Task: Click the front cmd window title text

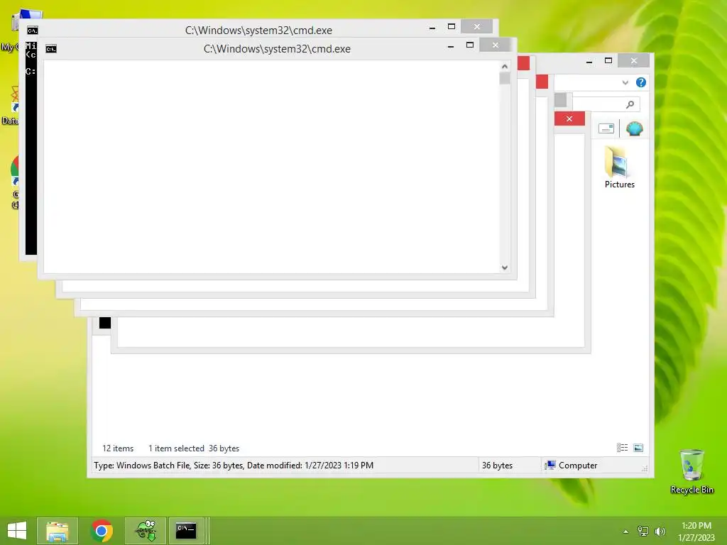Action: 277,49
